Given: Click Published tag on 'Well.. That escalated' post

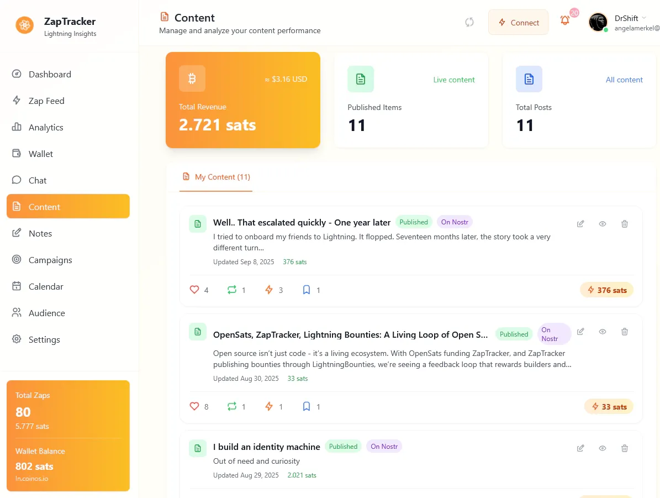Looking at the screenshot, I should point(414,222).
